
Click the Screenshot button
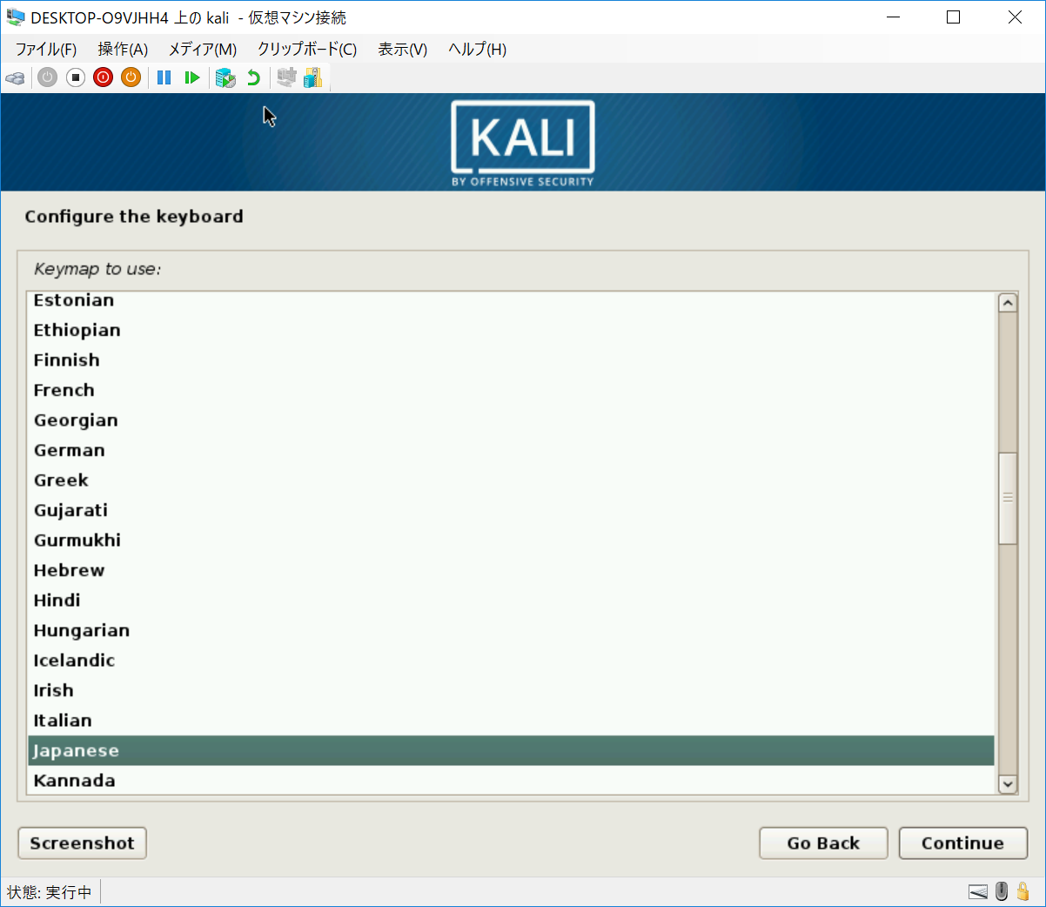click(82, 843)
